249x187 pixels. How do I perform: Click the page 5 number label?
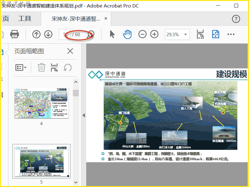pyautogui.click(x=41, y=182)
